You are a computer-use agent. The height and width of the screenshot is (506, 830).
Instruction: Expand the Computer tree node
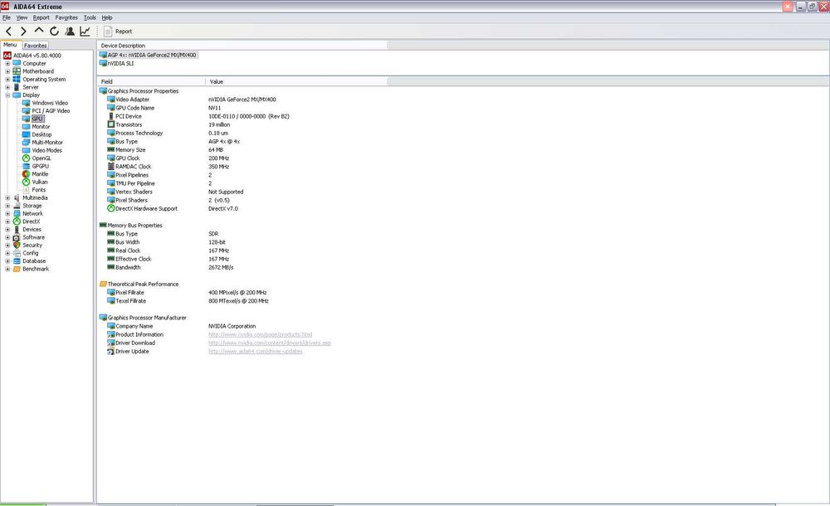(x=7, y=64)
